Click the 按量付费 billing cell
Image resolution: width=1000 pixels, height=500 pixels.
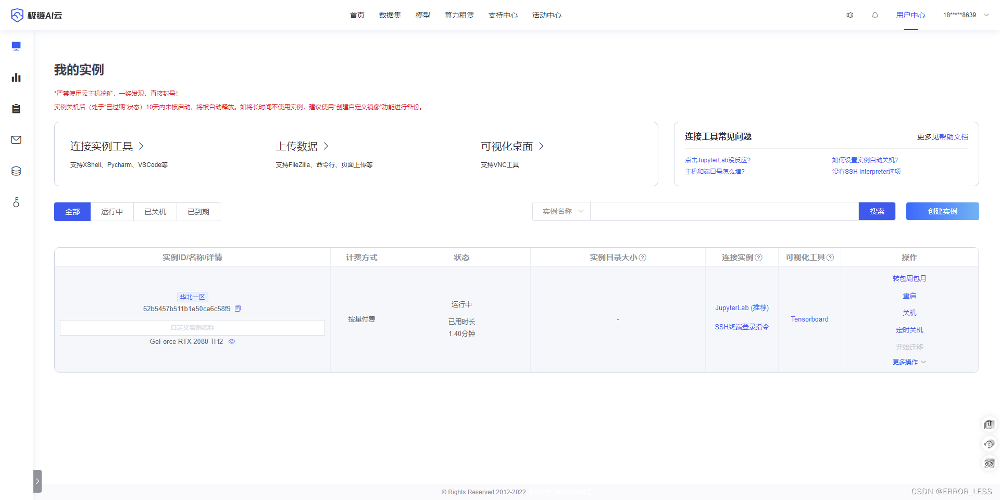point(361,319)
